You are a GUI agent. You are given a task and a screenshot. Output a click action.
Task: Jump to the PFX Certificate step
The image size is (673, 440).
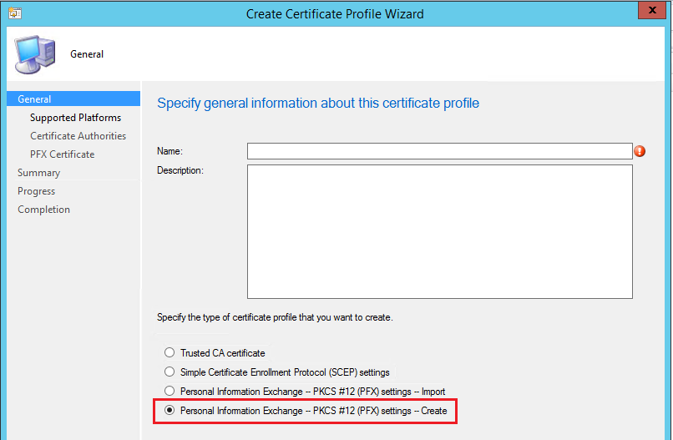(x=62, y=154)
